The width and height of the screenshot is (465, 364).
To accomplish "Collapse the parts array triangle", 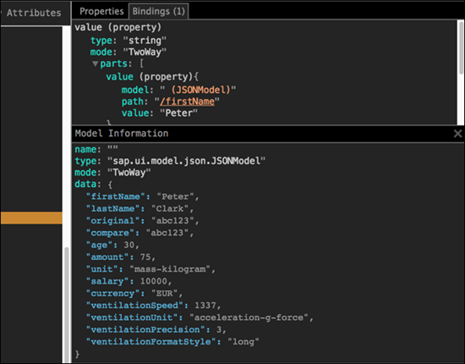I will (x=95, y=63).
